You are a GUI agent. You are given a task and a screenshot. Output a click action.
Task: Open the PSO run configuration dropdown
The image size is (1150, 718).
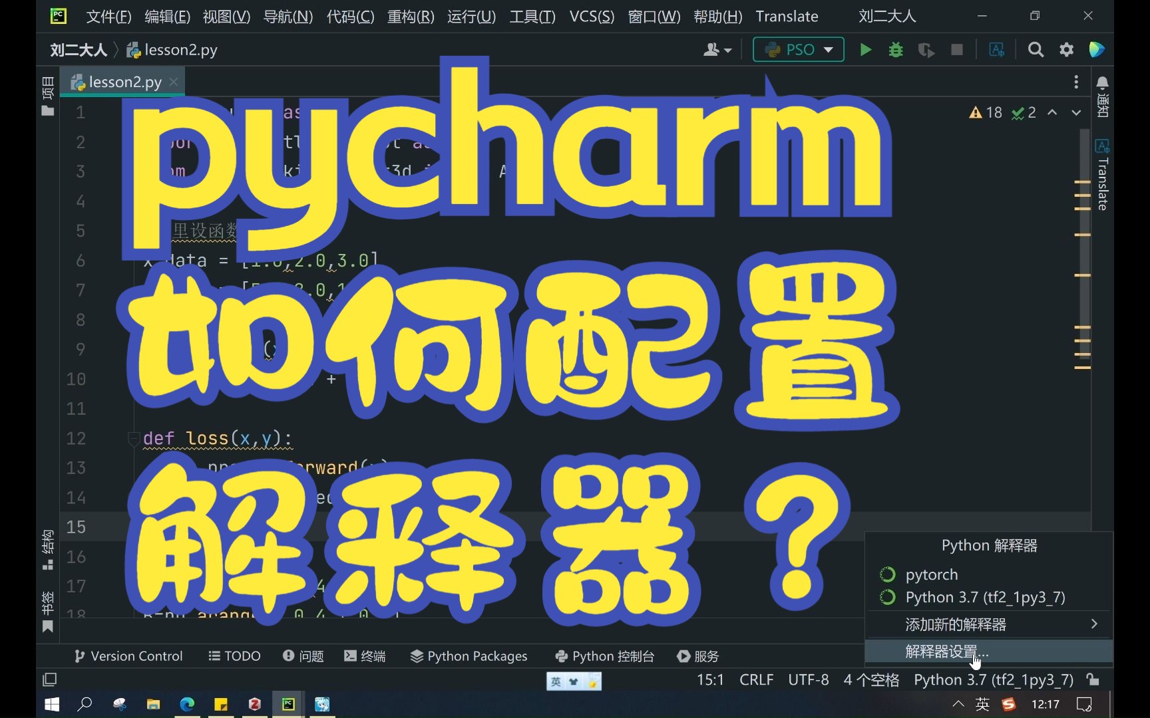coord(799,50)
